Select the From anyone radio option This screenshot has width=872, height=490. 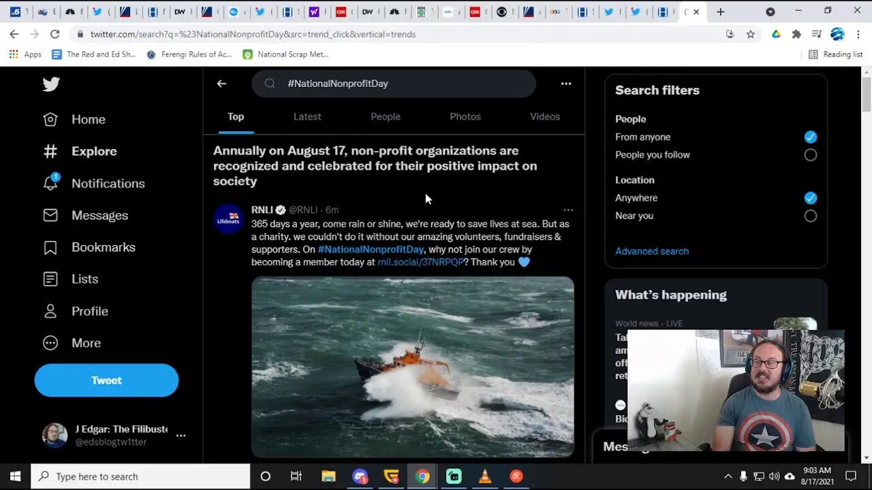coord(810,137)
